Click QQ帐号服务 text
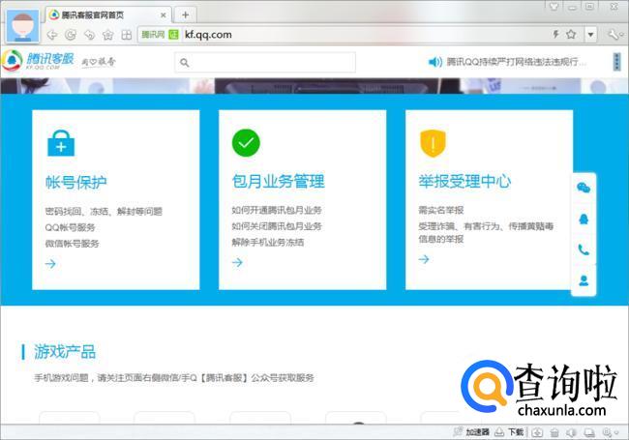The width and height of the screenshot is (629, 440). click(70, 227)
